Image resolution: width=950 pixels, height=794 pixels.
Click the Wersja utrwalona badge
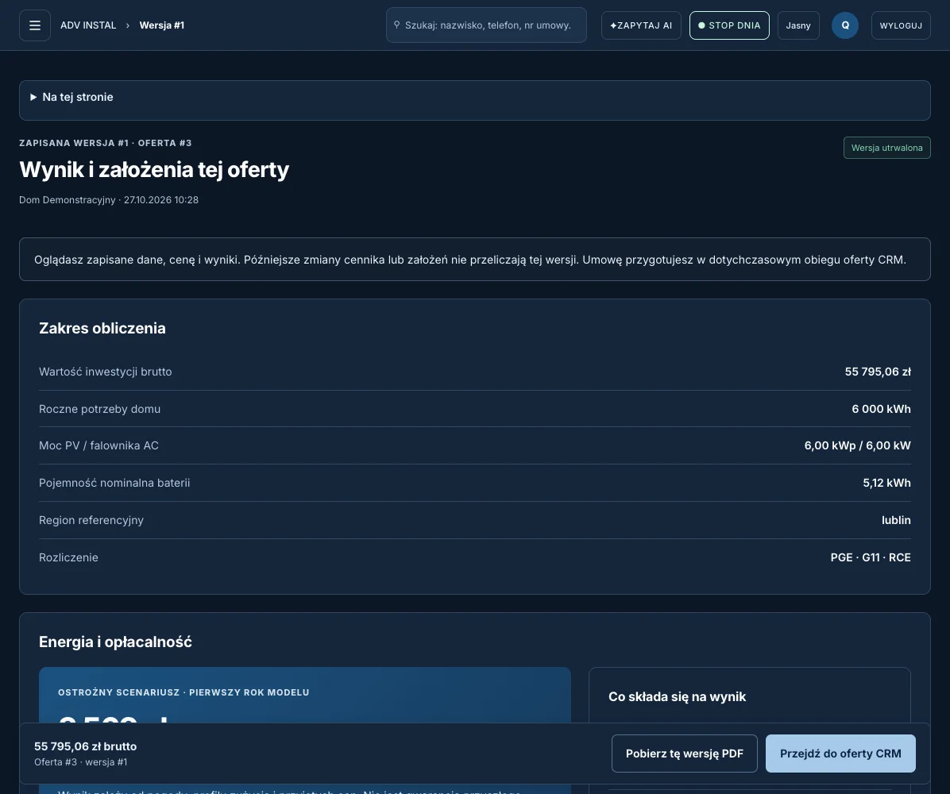point(886,148)
